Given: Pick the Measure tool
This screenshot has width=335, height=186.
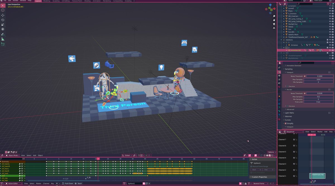Looking at the screenshot, I should pos(3,39).
